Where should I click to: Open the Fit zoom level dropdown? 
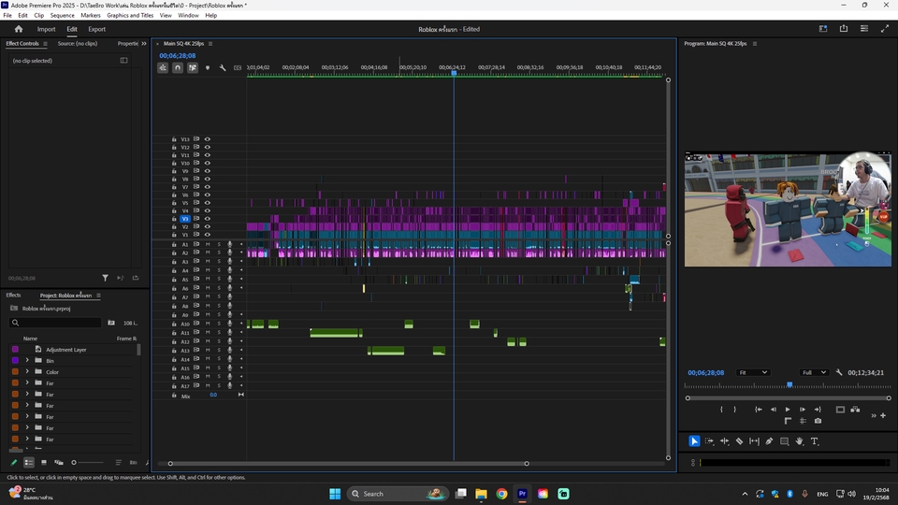(752, 372)
